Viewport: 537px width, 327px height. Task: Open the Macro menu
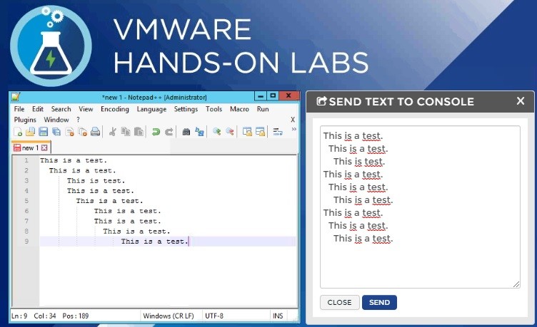tap(239, 109)
